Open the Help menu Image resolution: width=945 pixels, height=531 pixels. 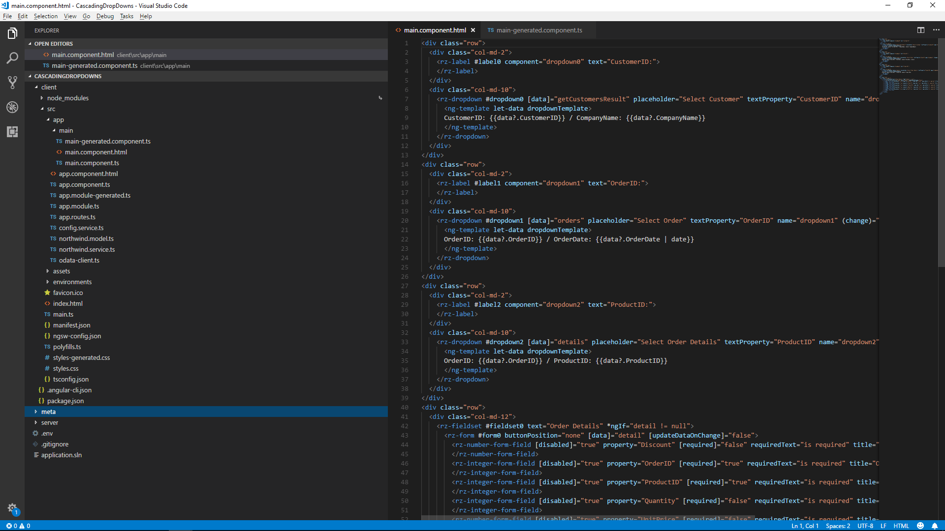pyautogui.click(x=146, y=16)
